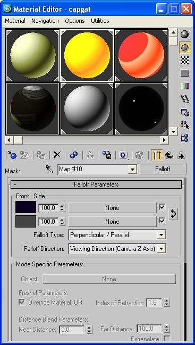Open the Utilities menu
195x345 pixels.
[100, 21]
